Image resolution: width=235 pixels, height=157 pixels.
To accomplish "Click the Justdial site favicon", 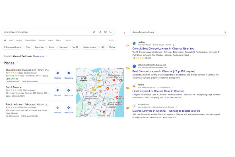I will coord(134,86).
